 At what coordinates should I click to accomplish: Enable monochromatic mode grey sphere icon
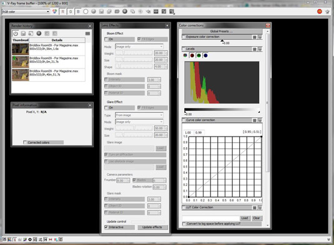tap(94, 11)
